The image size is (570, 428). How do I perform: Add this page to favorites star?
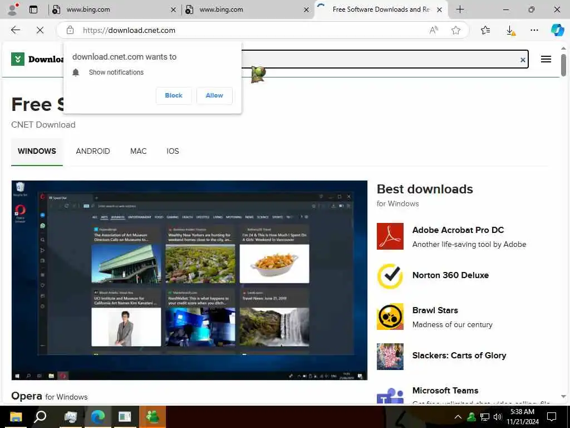click(x=456, y=30)
